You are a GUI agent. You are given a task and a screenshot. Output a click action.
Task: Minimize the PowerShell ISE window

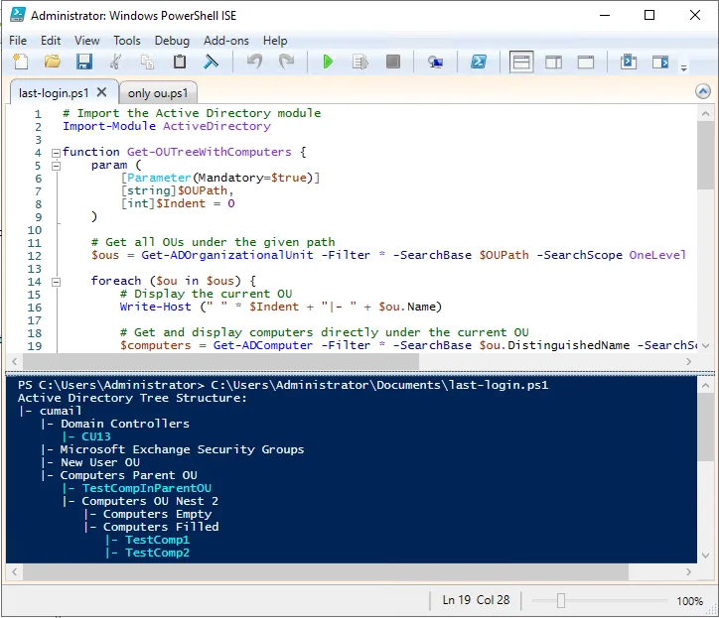click(x=605, y=15)
